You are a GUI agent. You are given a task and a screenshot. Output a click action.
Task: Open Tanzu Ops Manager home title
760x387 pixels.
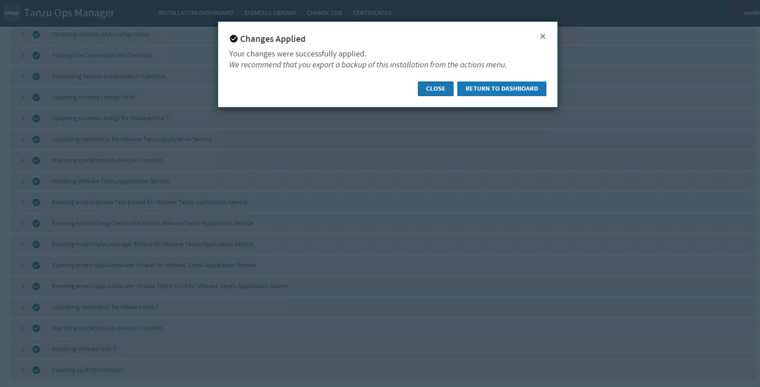(69, 13)
